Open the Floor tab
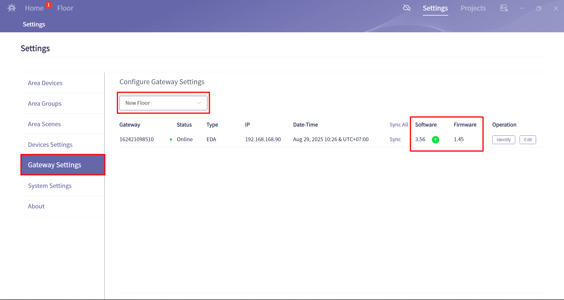Viewport: 564px width, 300px height. click(65, 8)
